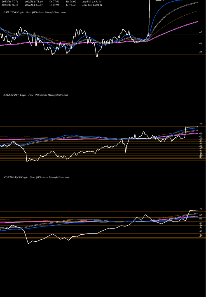This screenshot has width=206, height=297.
Task: Click the Day Vol value
Action: click(x=92, y=5)
